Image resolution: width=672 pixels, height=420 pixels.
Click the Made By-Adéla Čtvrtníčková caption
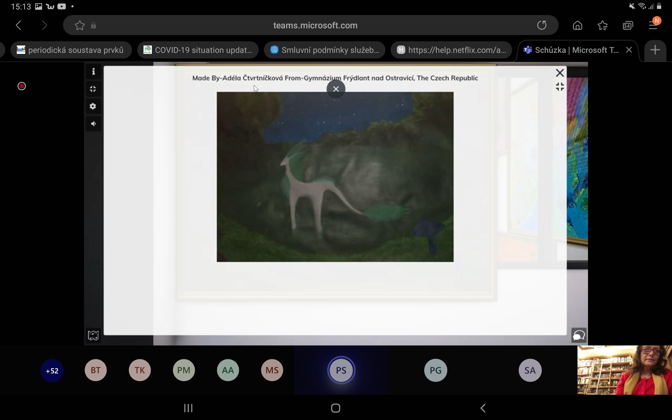click(335, 78)
